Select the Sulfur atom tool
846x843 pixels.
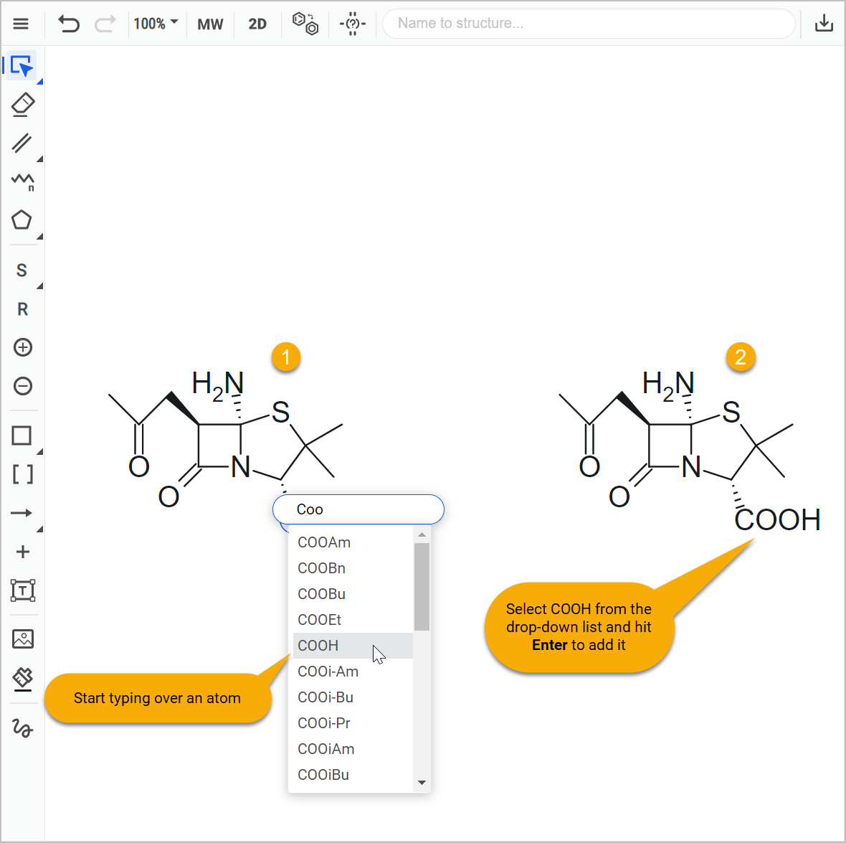[22, 270]
